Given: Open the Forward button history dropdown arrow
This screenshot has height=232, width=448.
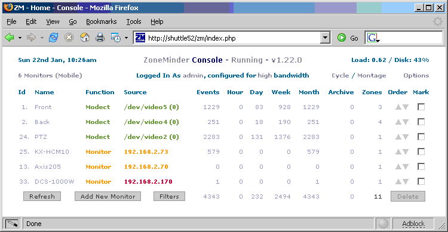Looking at the screenshot, I should (42, 38).
